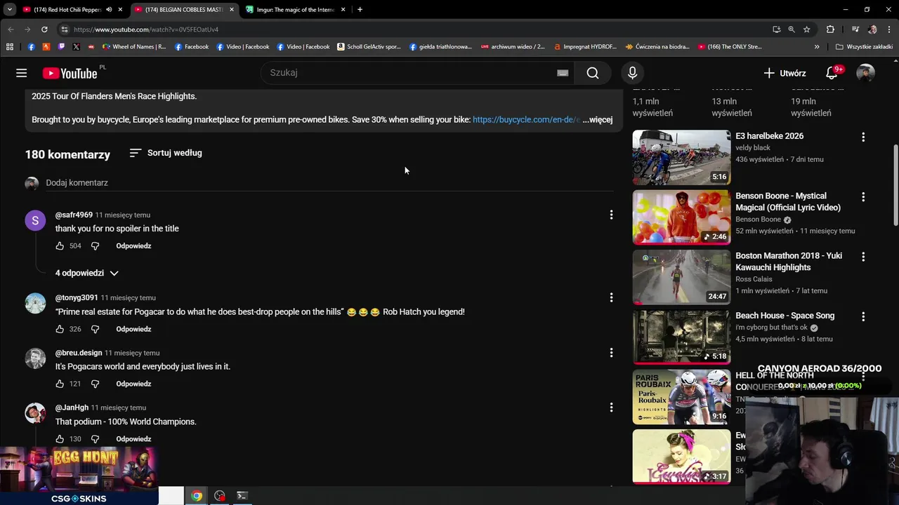The width and height of the screenshot is (899, 505).
Task: Open the @tonyg3091 channel link
Action: [x=77, y=298]
